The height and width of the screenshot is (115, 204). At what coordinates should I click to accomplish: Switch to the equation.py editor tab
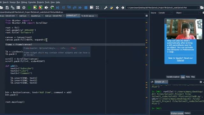(x=36, y=16)
